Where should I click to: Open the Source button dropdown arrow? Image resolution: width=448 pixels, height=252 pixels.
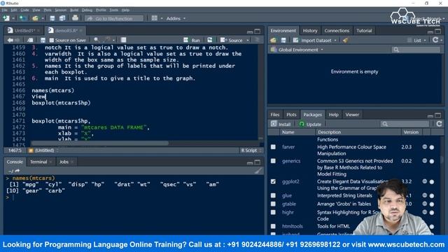point(248,41)
